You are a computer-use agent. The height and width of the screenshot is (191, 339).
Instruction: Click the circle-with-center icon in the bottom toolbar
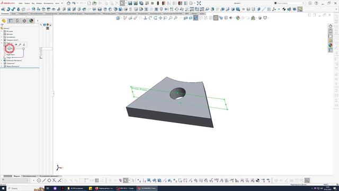pyautogui.click(x=39, y=180)
